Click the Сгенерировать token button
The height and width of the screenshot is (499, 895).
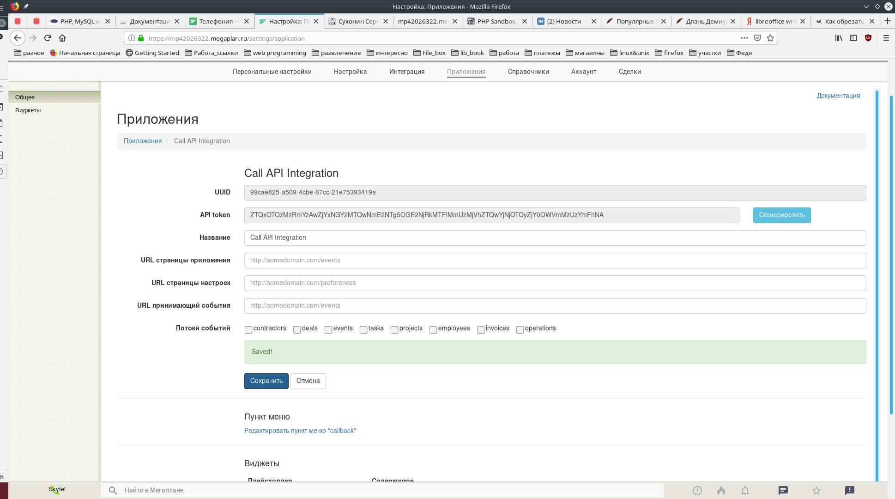point(781,215)
